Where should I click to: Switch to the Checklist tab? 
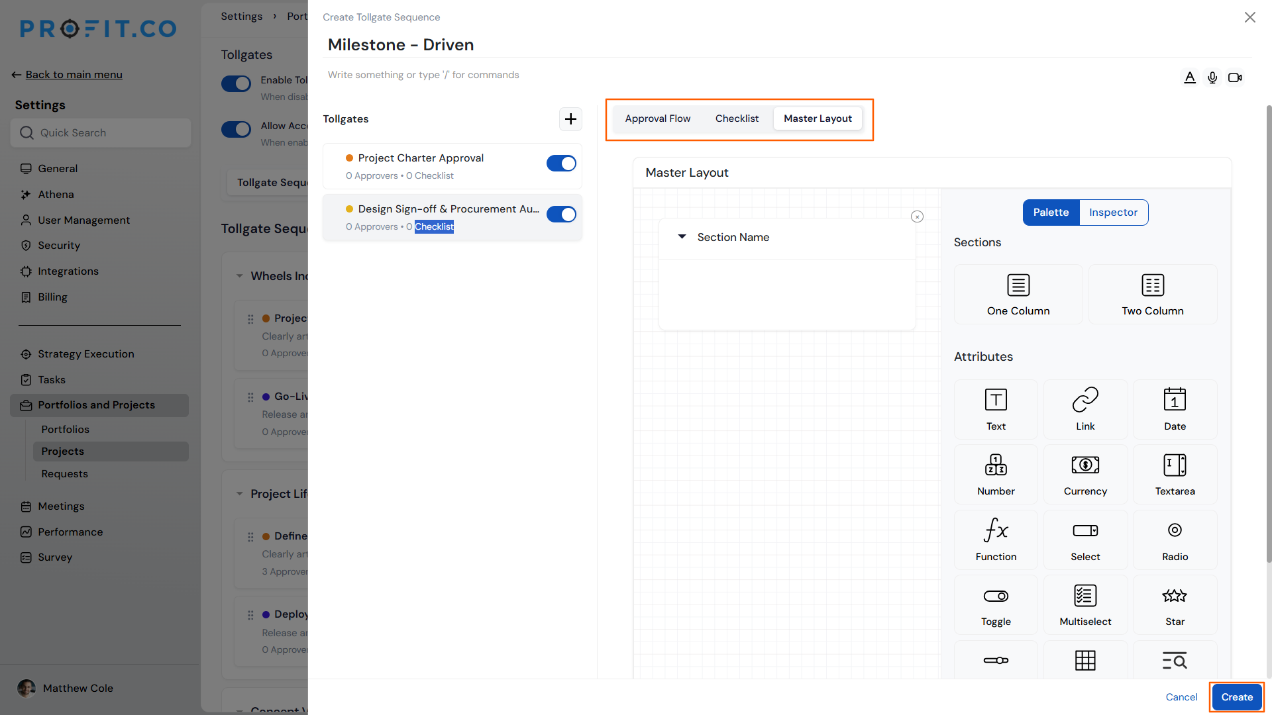(737, 119)
